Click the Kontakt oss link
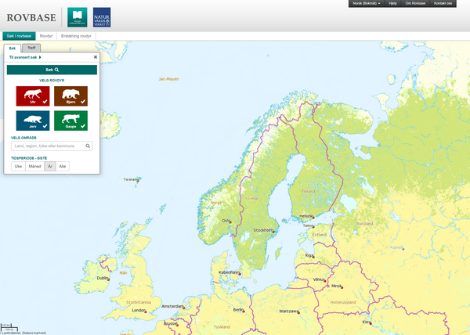This screenshot has width=470, height=335. tap(444, 4)
